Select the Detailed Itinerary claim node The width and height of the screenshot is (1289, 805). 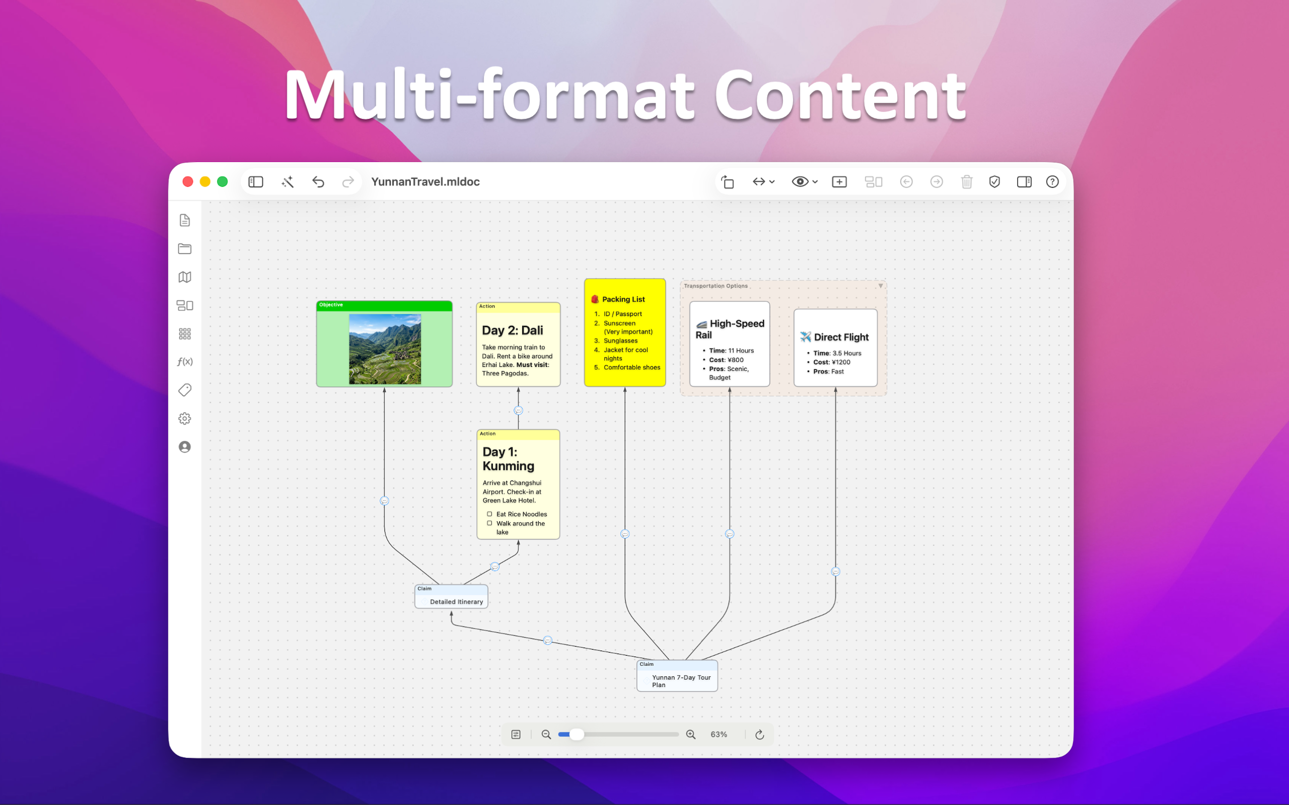coord(451,596)
